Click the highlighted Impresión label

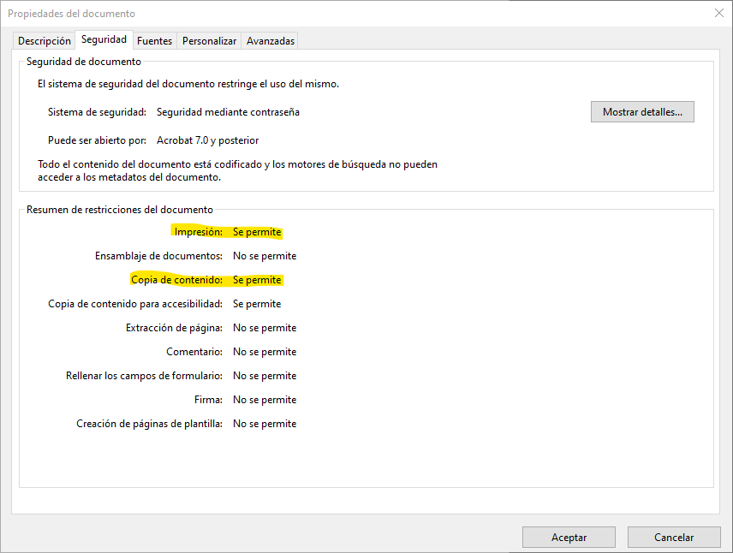click(198, 232)
